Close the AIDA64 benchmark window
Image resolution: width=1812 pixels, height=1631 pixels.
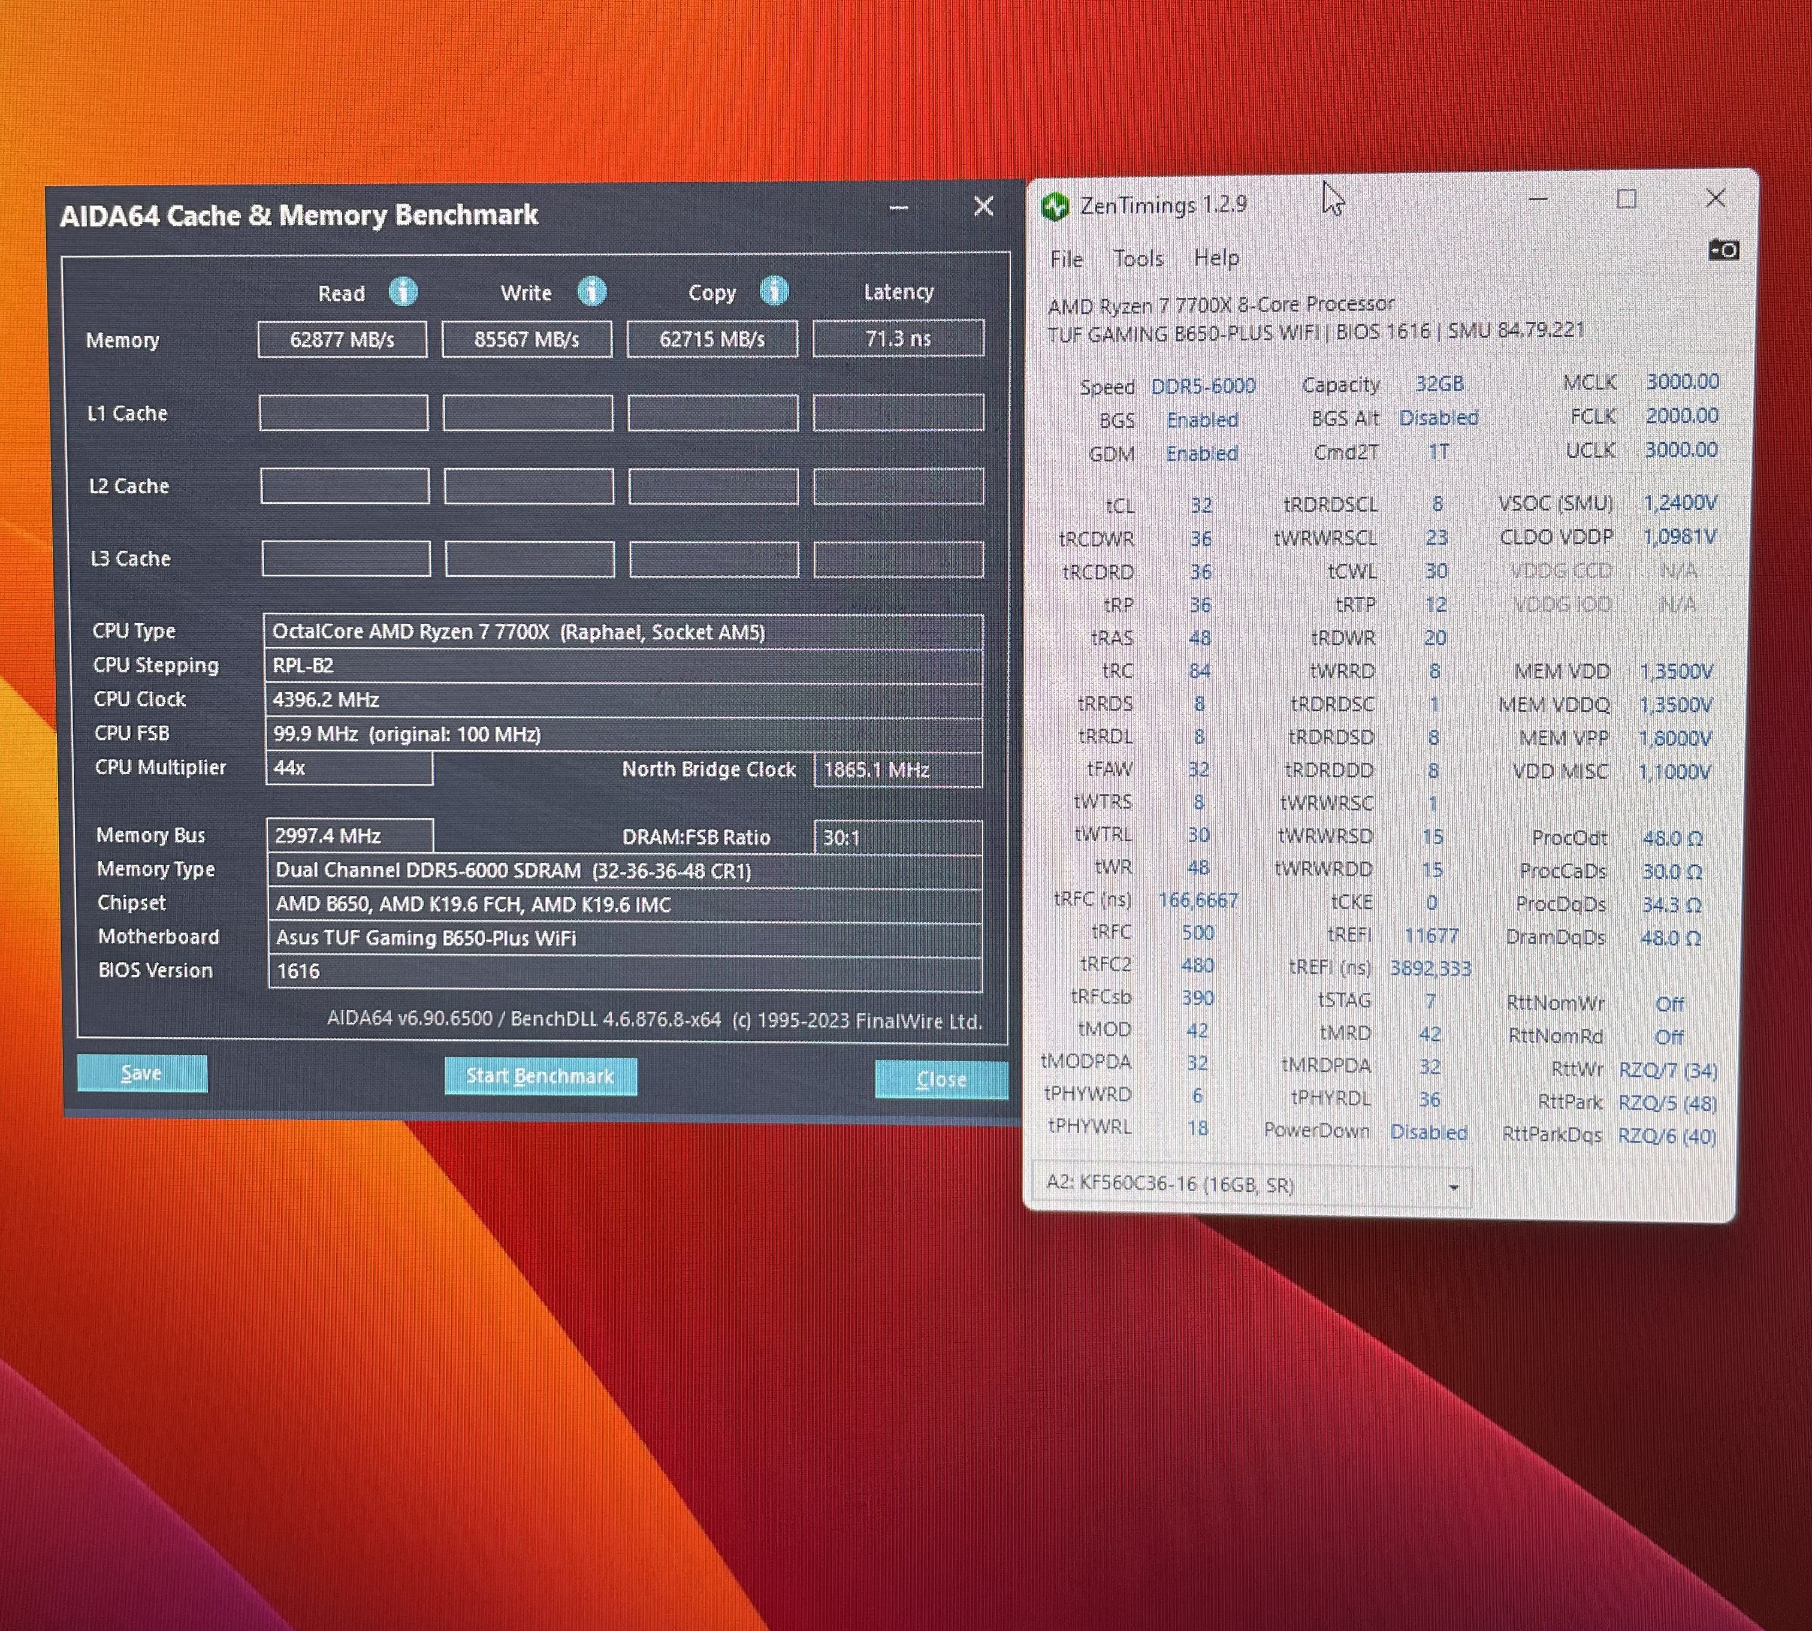983,206
